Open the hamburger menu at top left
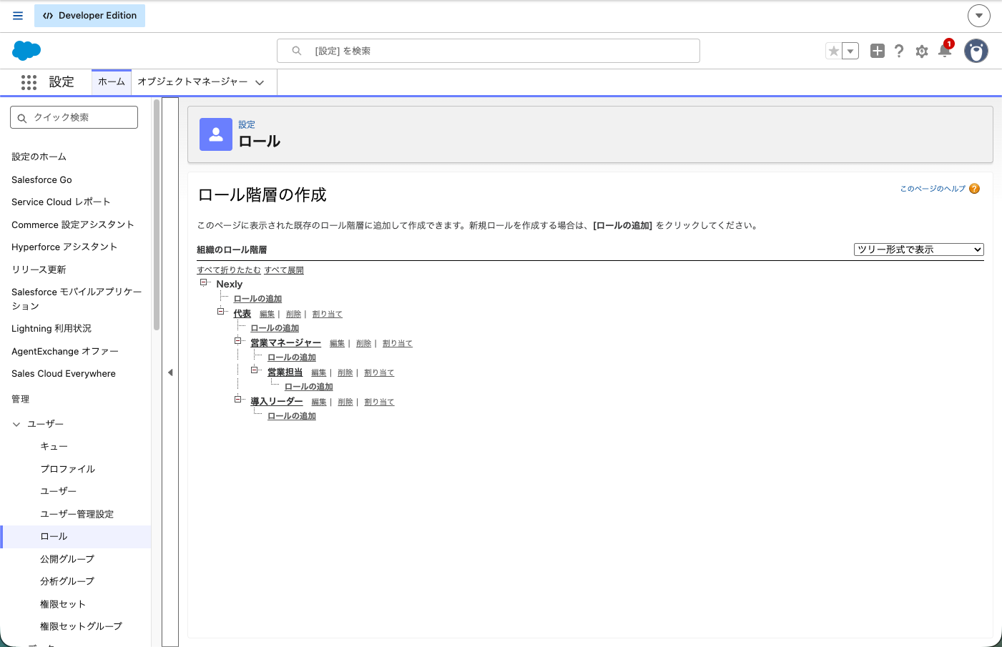This screenshot has width=1002, height=647. coord(18,16)
